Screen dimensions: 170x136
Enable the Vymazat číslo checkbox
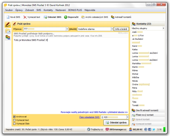[14, 124]
